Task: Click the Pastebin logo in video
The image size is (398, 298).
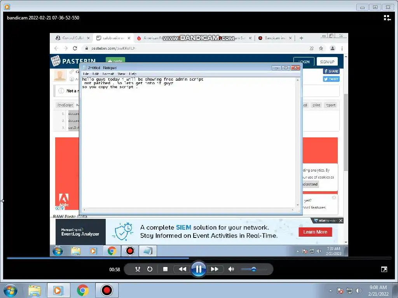Action: (x=73, y=61)
